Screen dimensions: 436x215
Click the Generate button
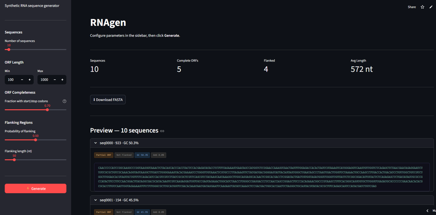35,188
